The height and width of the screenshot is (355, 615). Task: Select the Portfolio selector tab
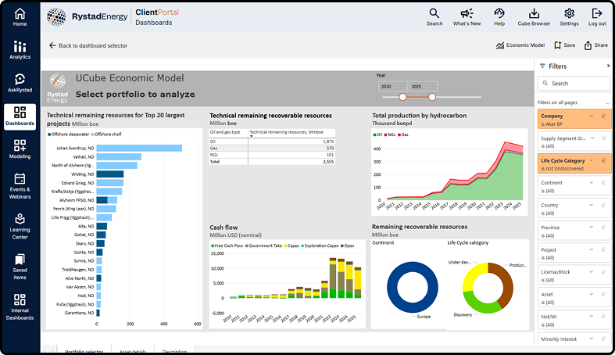coord(84,351)
